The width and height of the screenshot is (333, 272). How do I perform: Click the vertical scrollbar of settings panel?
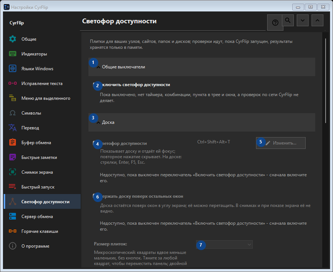(x=326, y=81)
